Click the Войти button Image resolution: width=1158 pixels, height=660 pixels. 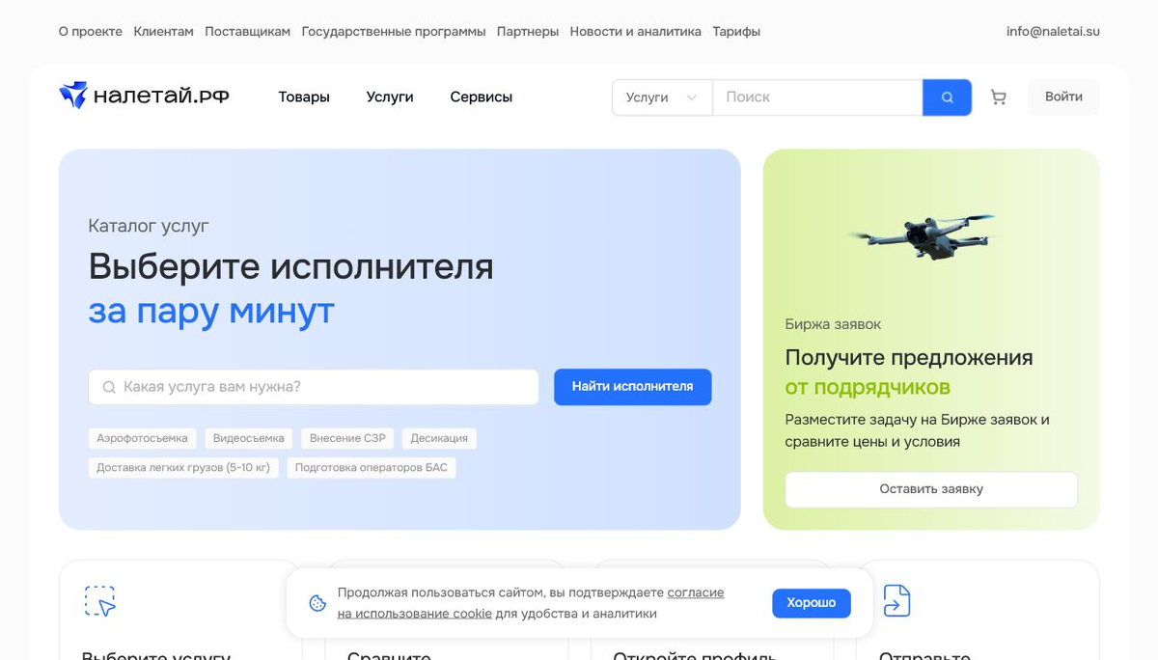click(1063, 96)
